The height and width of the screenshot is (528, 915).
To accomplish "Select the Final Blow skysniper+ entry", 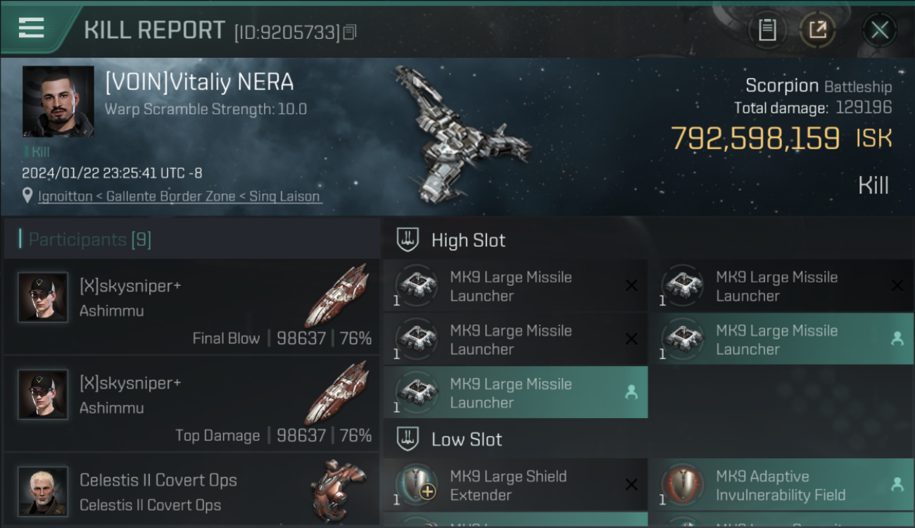I will coord(191,306).
